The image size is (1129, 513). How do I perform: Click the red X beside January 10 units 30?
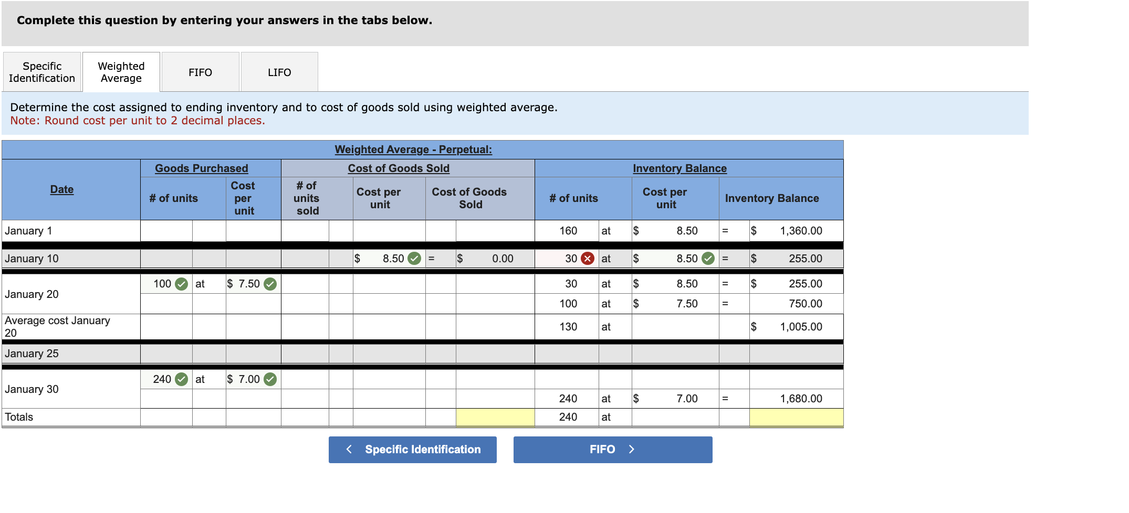[588, 259]
